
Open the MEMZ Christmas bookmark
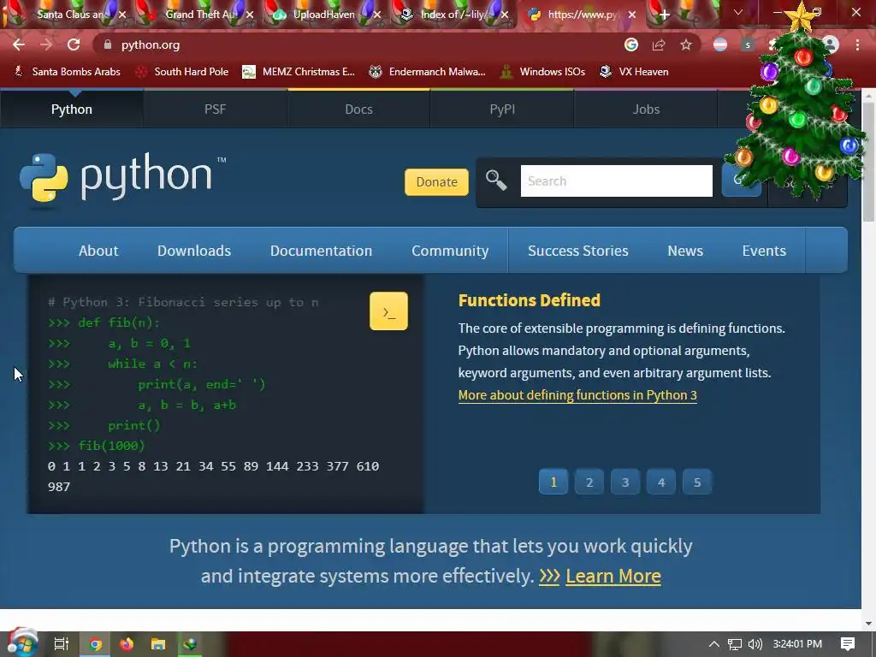point(299,72)
